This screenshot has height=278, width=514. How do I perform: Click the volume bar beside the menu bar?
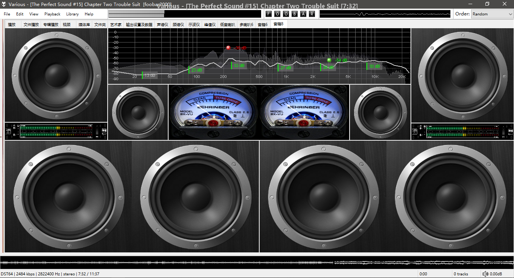click(185, 14)
